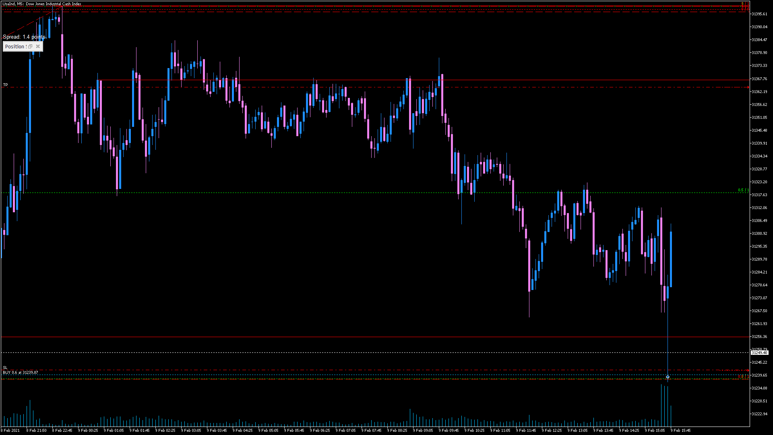The height and width of the screenshot is (435, 773).
Task: Click the 0.9 / 1 level label
Action: (743, 377)
